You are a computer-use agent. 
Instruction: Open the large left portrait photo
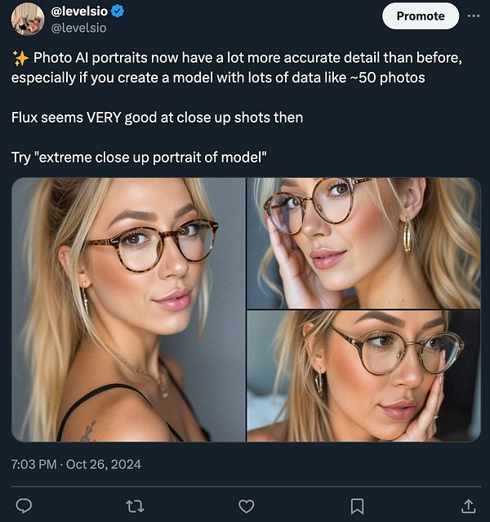[128, 310]
